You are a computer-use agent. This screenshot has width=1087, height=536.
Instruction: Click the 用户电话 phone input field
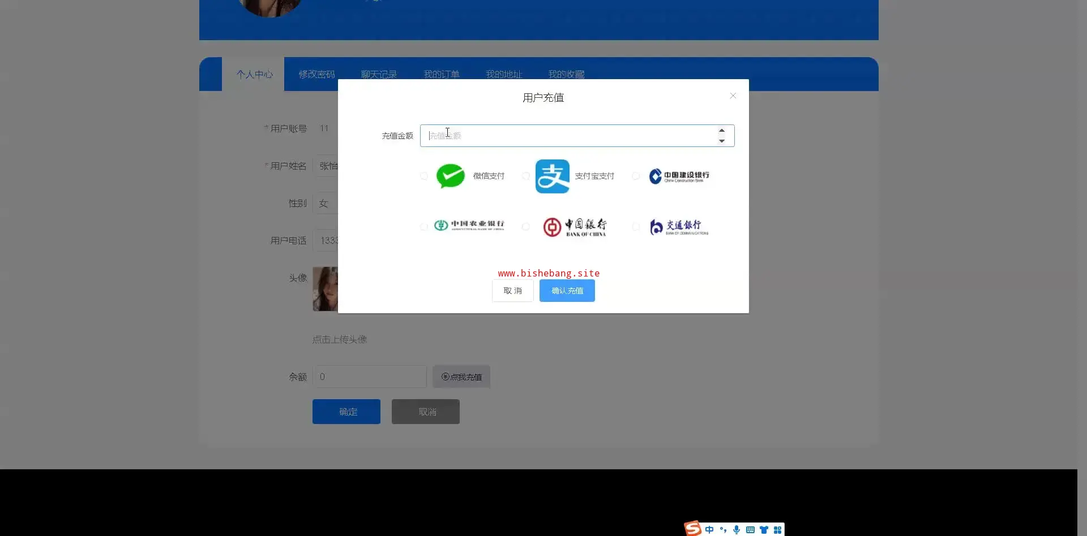[x=326, y=240]
